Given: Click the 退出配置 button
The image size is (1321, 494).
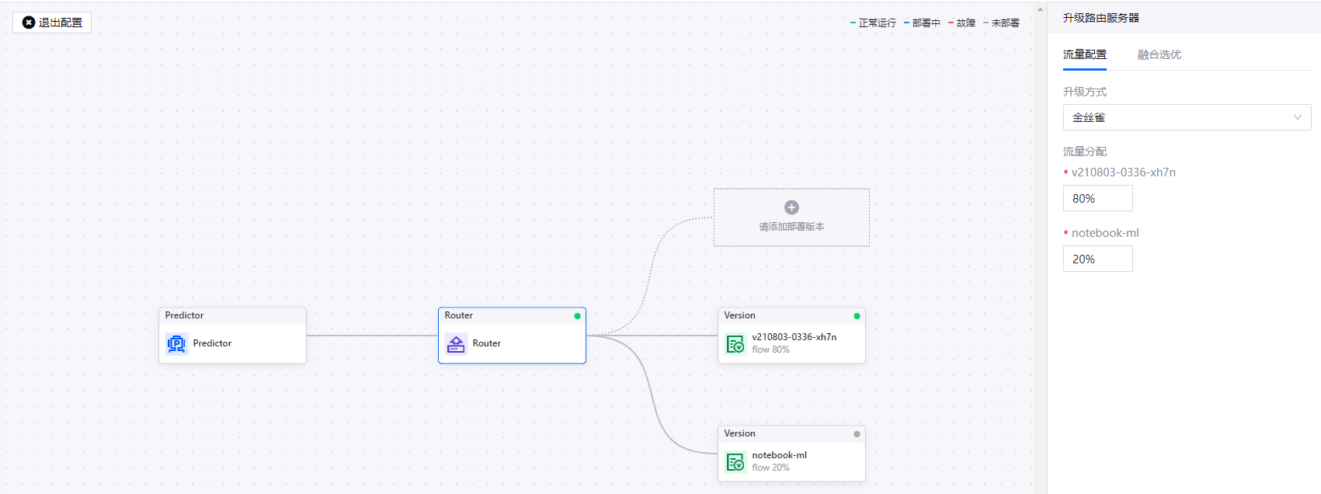Looking at the screenshot, I should 52,23.
